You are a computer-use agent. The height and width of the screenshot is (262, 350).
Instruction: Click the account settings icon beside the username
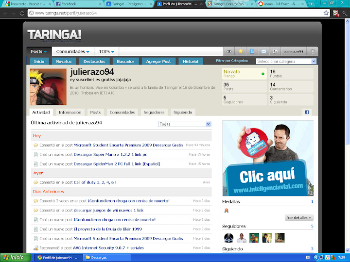pos(275,51)
